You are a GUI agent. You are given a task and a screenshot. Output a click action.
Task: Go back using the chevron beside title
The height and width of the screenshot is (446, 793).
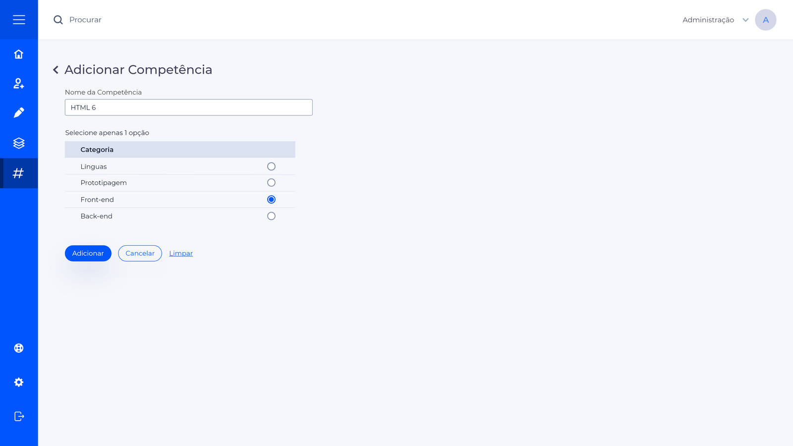click(56, 70)
